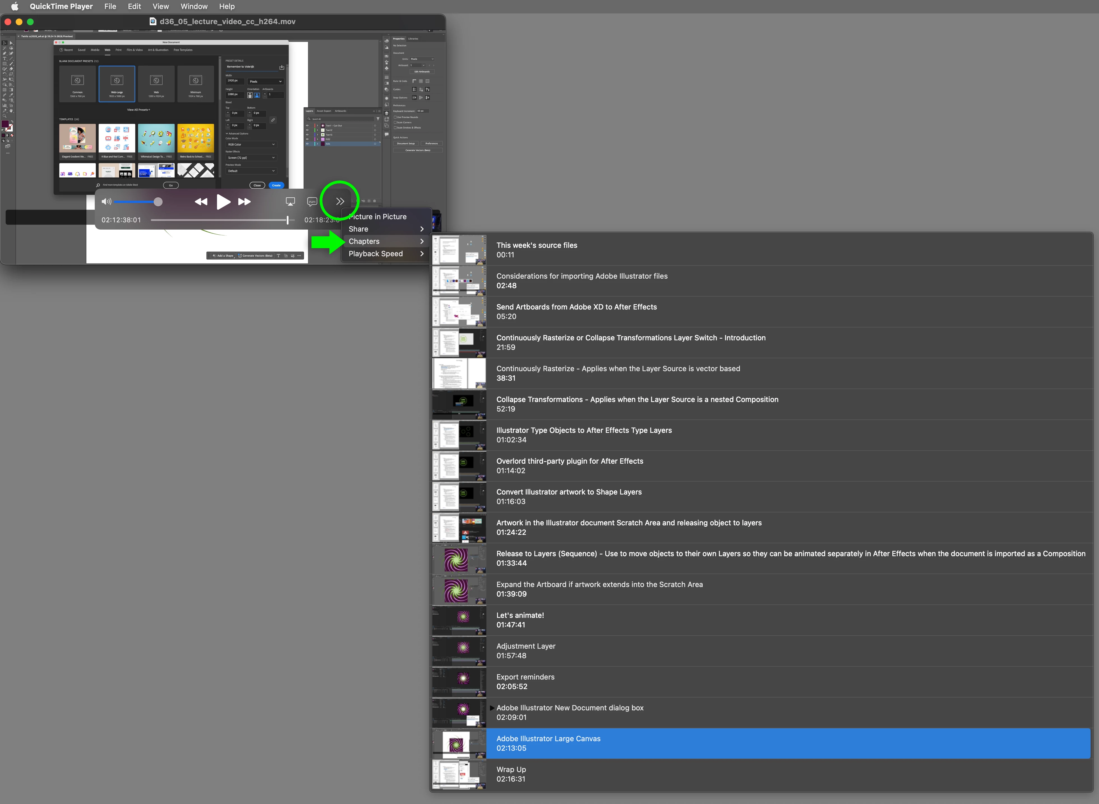This screenshot has width=1099, height=804.
Task: Select the This week's source files thumbnail
Action: 459,250
